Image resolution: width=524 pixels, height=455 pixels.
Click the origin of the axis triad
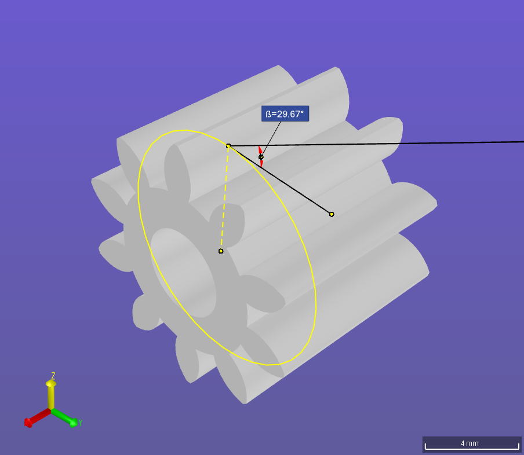tap(51, 410)
